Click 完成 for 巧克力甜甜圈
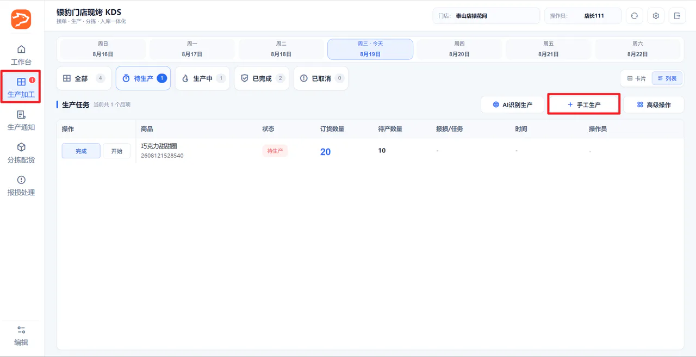696x357 pixels. tap(81, 151)
